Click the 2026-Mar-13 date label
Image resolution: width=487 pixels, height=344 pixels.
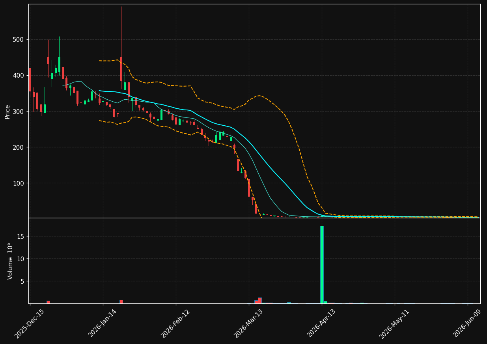click(x=248, y=324)
